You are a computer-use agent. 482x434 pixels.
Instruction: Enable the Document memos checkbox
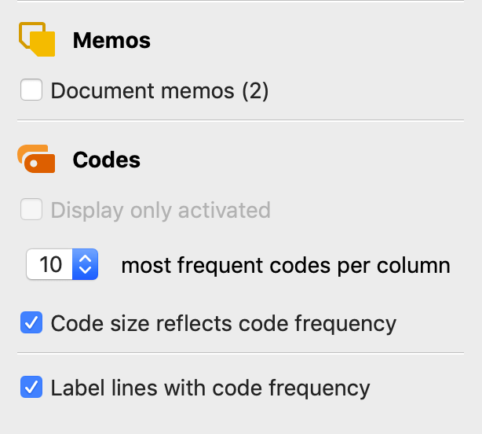click(31, 91)
